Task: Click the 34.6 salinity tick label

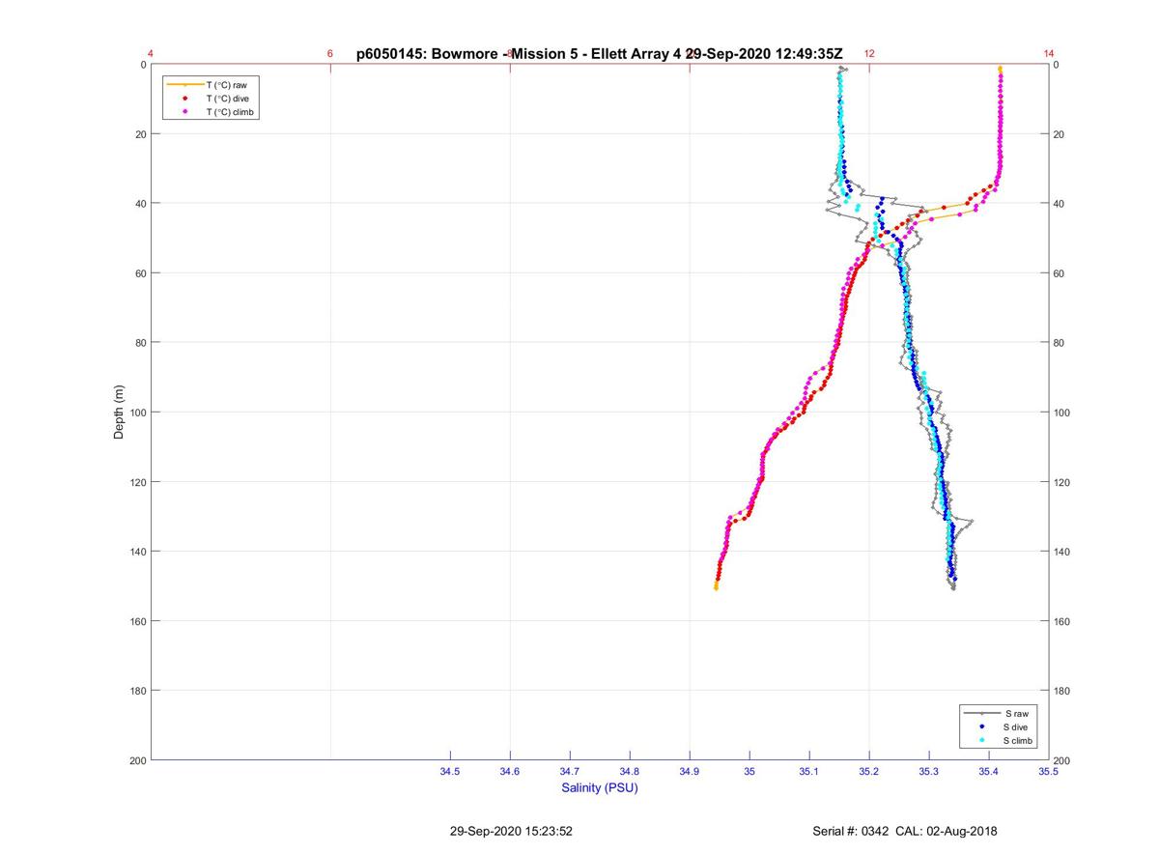Action: pyautogui.click(x=510, y=771)
